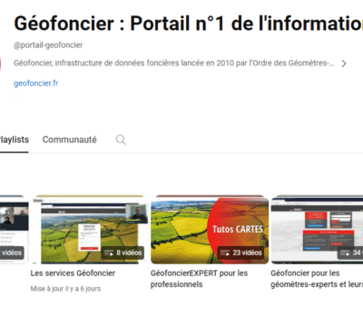Open the Tutos CARTES playlist thumbnail
363x327 pixels.
coord(210,231)
